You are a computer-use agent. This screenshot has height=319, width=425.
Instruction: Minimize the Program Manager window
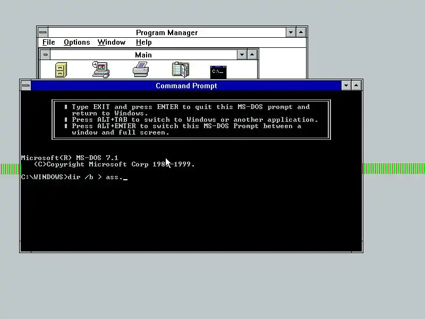coord(291,32)
